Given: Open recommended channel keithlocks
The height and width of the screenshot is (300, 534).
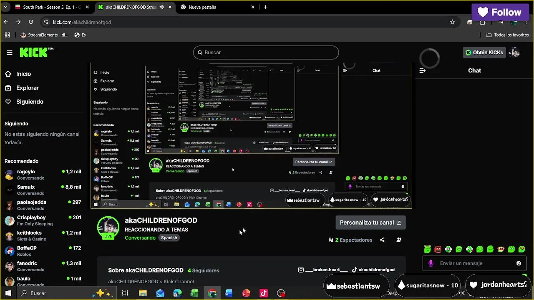Looking at the screenshot, I should click(x=43, y=236).
